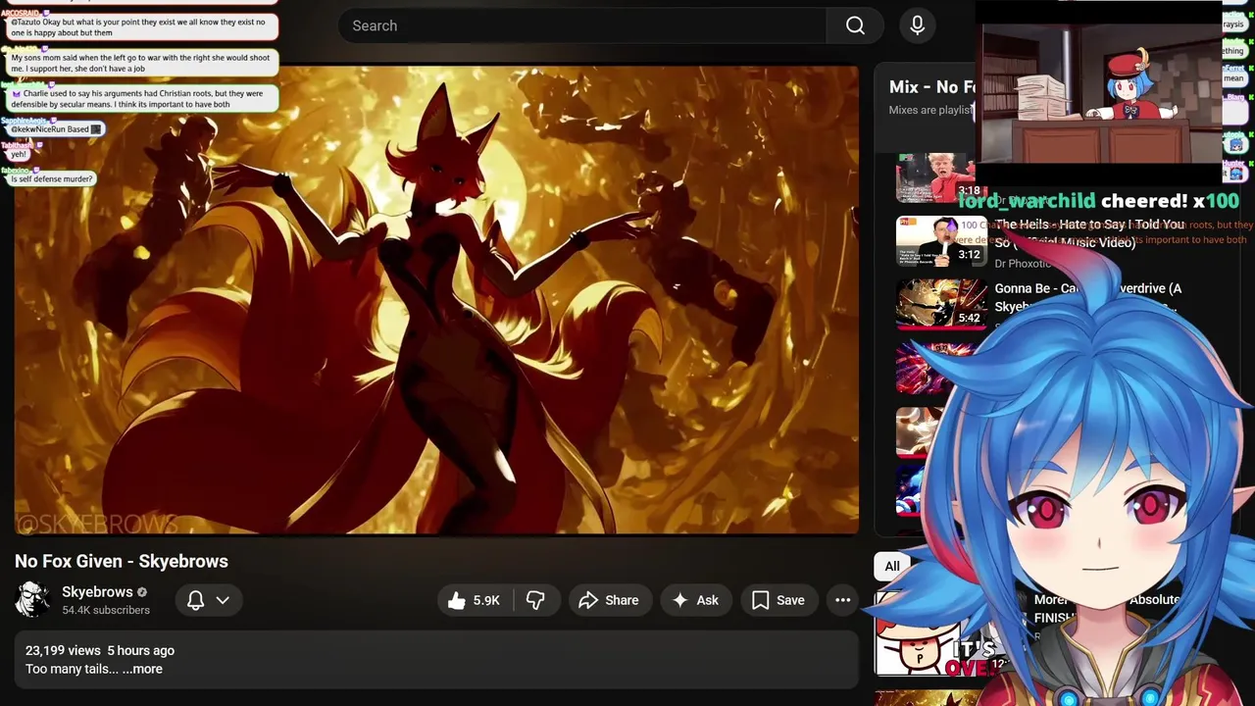This screenshot has height=706, width=1255.
Task: Click chat message 'Is self defense murder?'
Action: pos(52,179)
